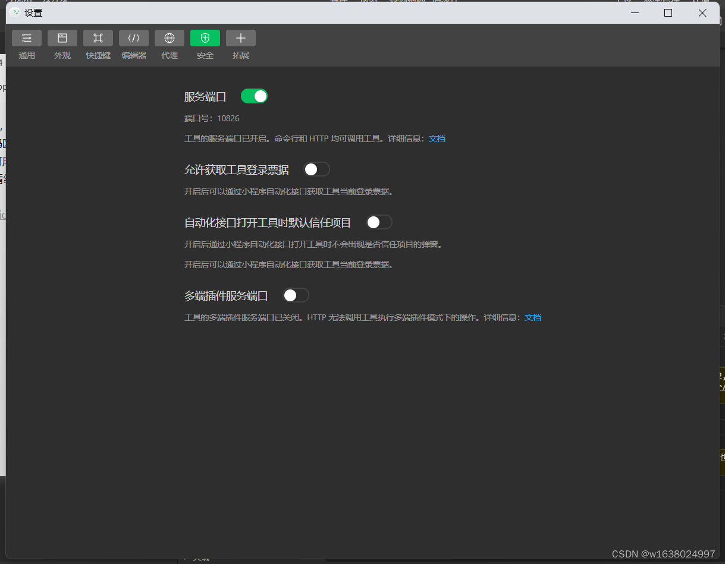
Task: Open 代理 proxy configuration
Action: pos(170,37)
